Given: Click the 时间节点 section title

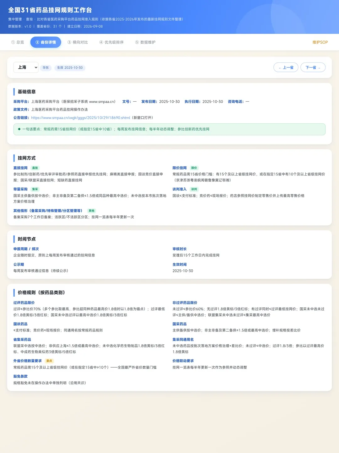Looking at the screenshot, I should click(27, 239).
